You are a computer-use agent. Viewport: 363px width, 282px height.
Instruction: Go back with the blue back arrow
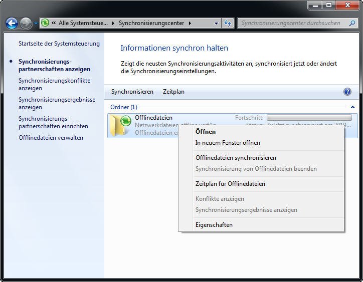coord(12,24)
